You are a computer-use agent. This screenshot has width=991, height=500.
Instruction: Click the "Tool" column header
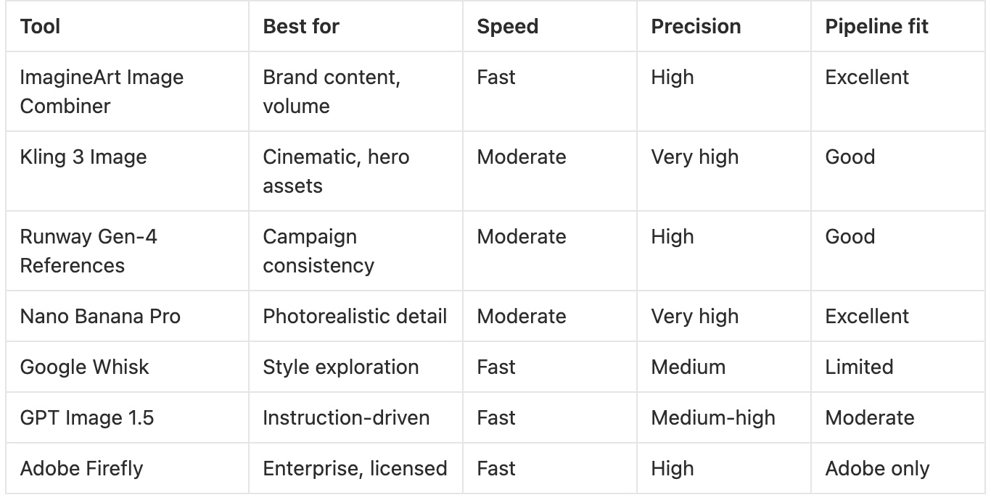pyautogui.click(x=41, y=27)
